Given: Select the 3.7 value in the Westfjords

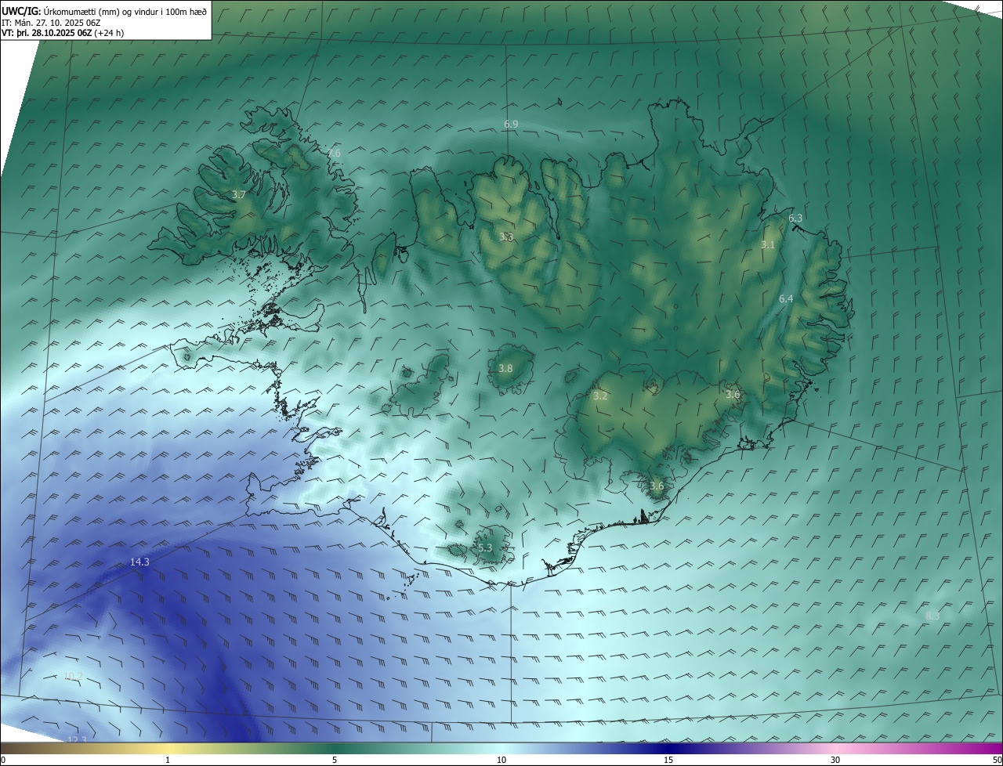Looking at the screenshot, I should coord(239,194).
